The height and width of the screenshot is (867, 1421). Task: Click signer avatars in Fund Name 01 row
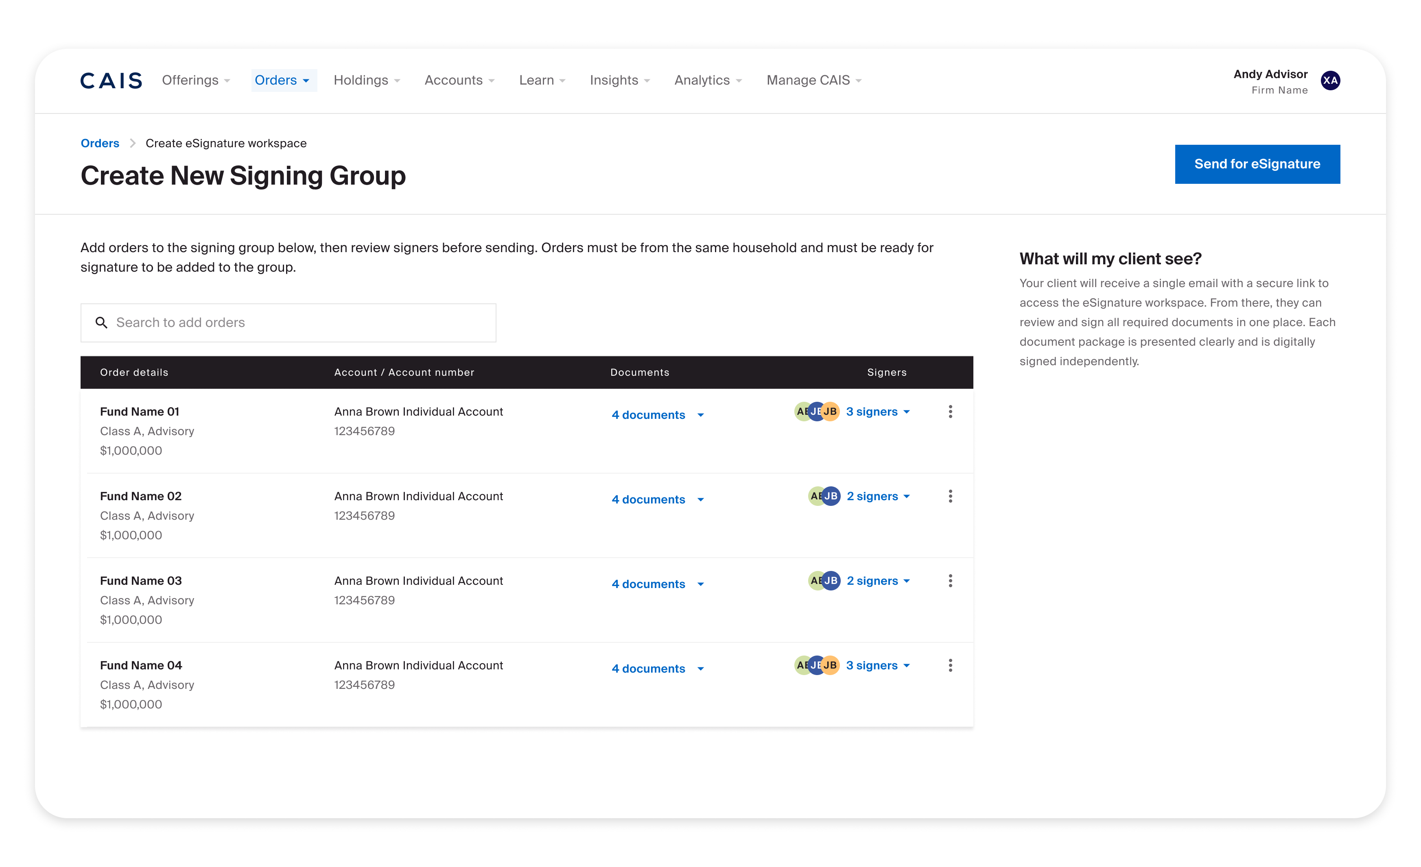tap(817, 412)
